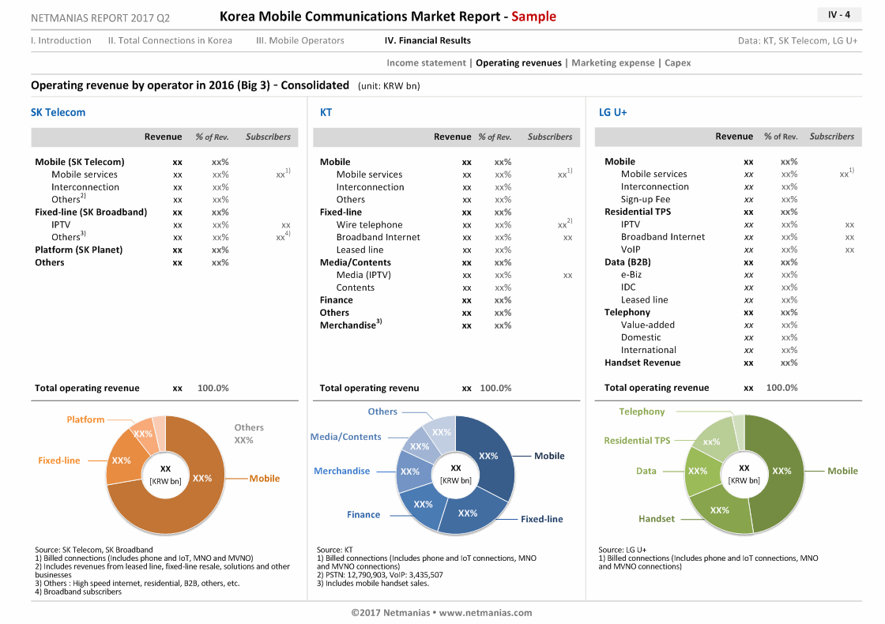Click the orange Platform chart label
Screen dimensions: 885x624
86,419
